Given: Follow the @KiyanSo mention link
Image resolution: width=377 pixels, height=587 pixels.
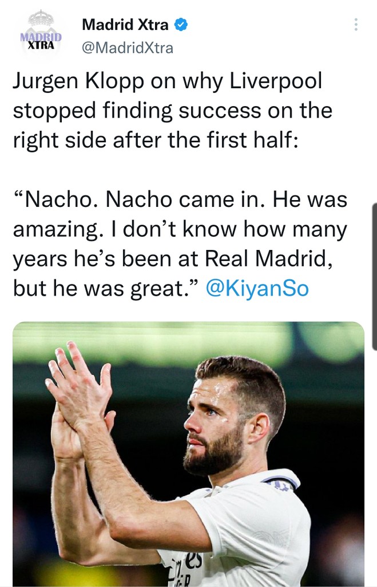Looking at the screenshot, I should coord(256,288).
